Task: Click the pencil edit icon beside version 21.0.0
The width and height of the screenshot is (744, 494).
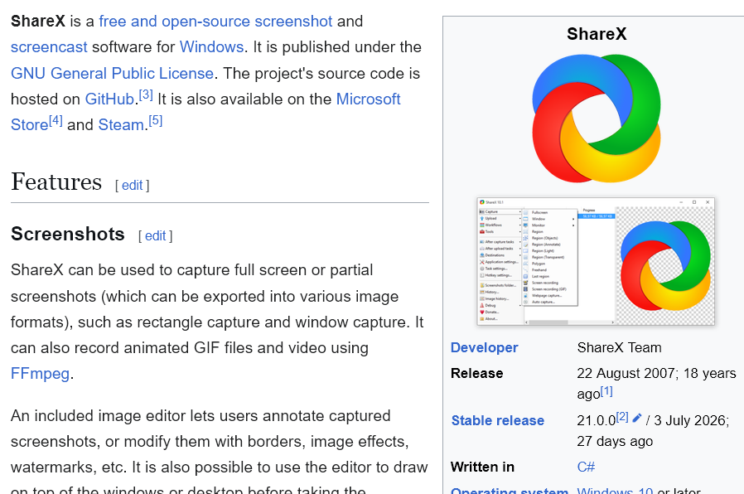Action: [637, 418]
